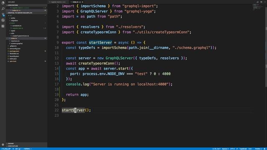Image resolution: width=267 pixels, height=150 pixels.
Task: Click the TypeScript version number in status bar
Action: point(250,149)
